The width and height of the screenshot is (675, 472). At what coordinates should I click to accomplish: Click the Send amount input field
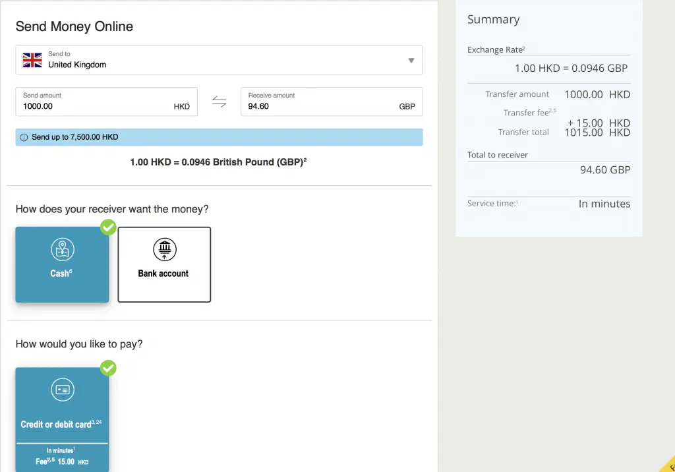pos(106,102)
